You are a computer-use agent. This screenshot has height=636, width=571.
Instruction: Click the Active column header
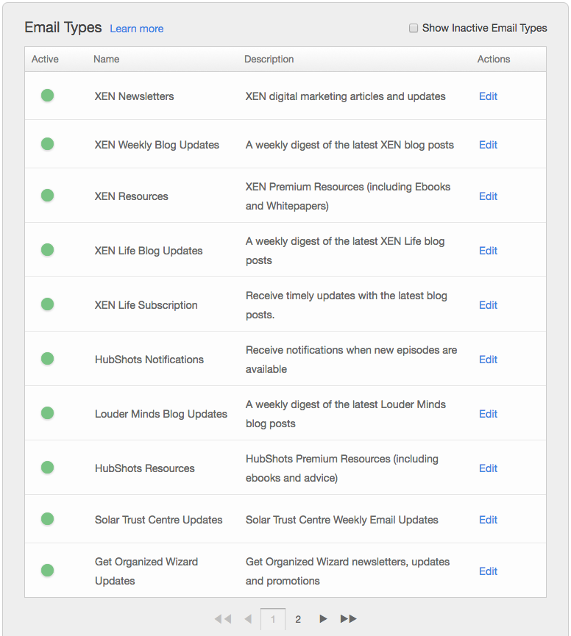tap(45, 60)
